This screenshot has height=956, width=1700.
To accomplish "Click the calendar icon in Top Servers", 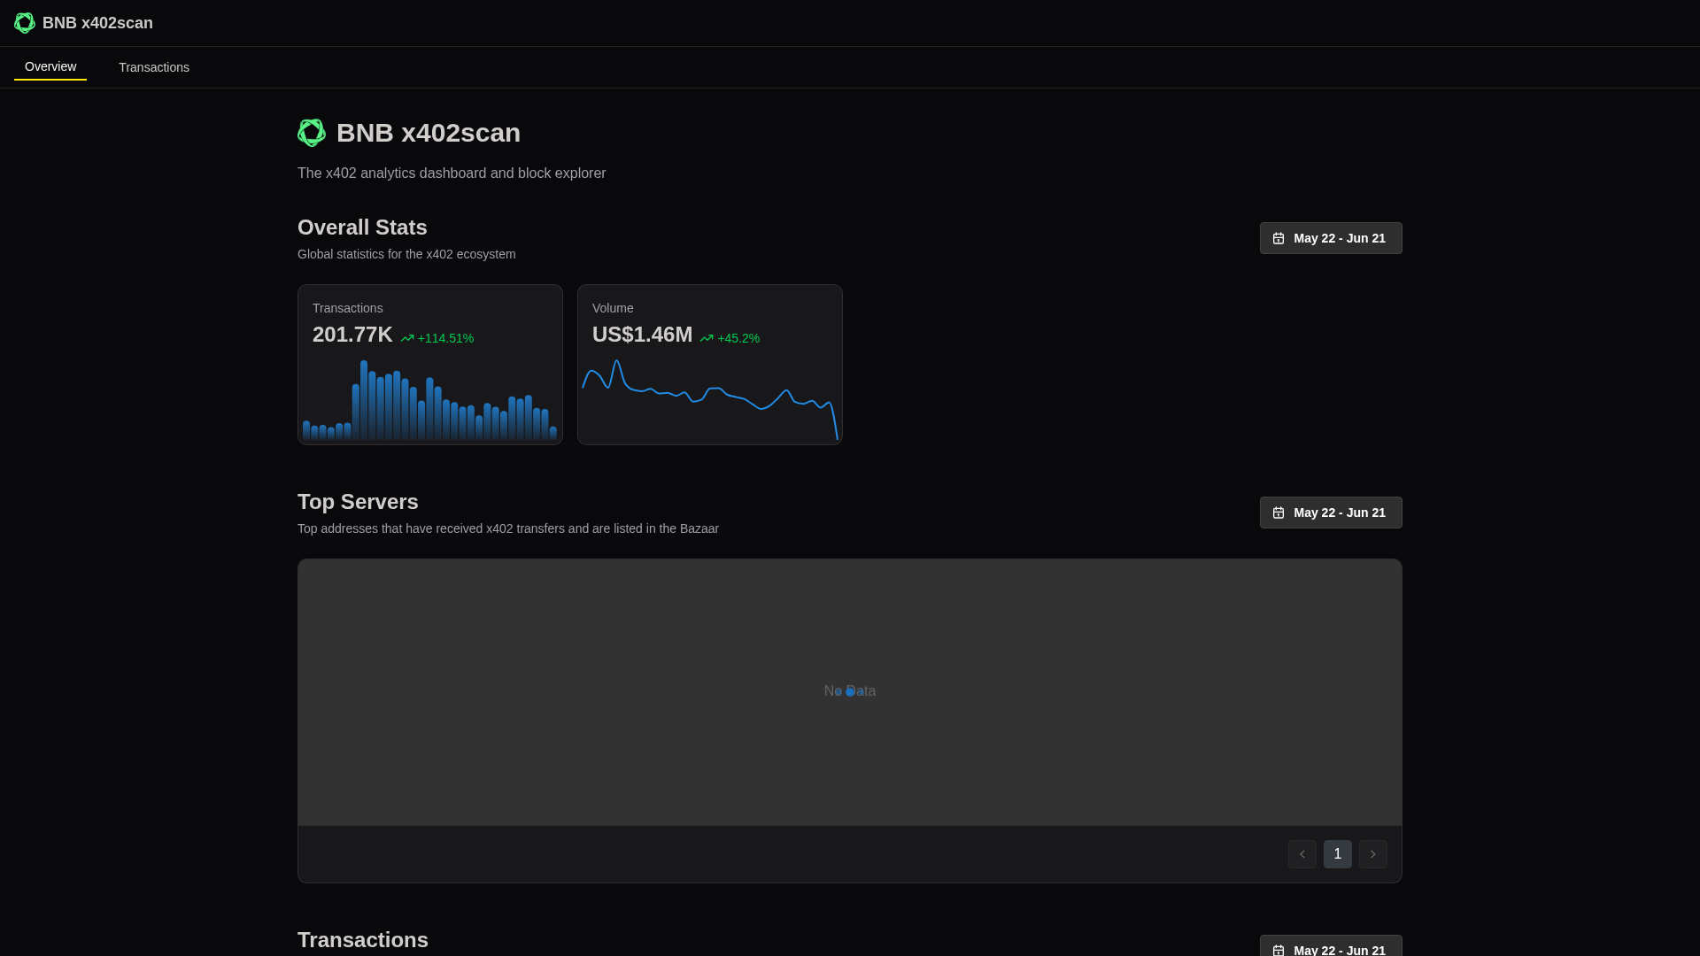I will point(1279,513).
